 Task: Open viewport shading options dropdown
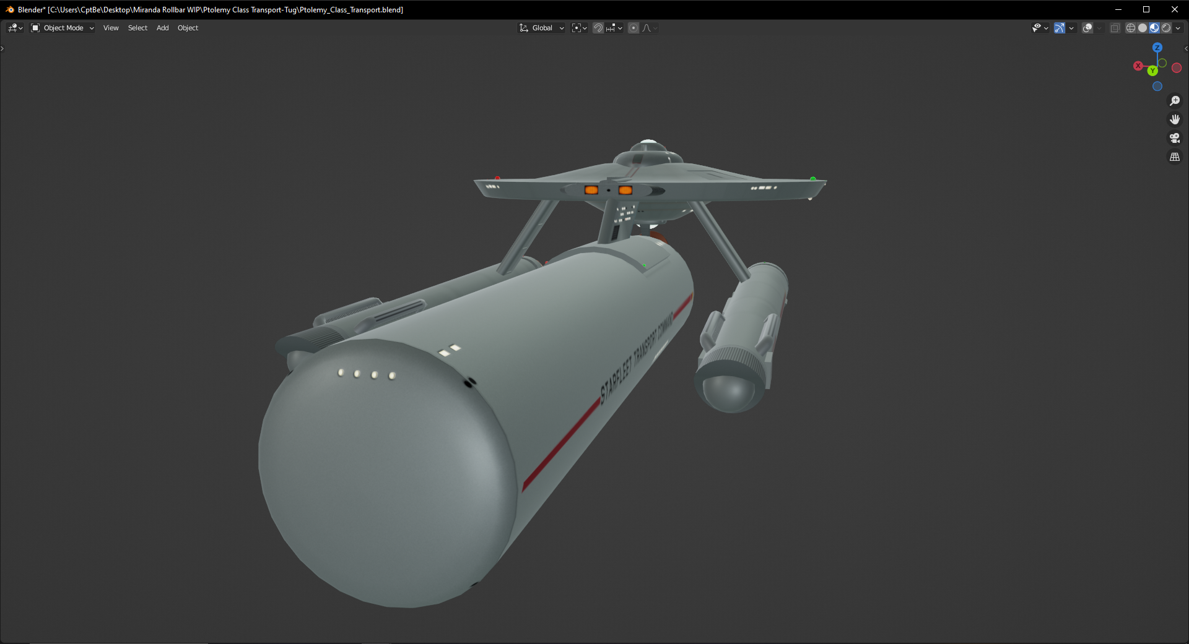(1178, 28)
